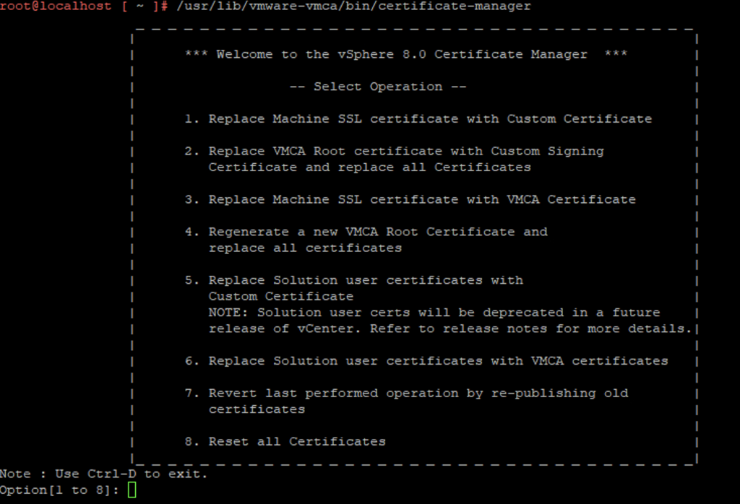Click option 3 Replace Machine SSL with VMCA Certificate
This screenshot has width=740, height=504.
click(410, 199)
